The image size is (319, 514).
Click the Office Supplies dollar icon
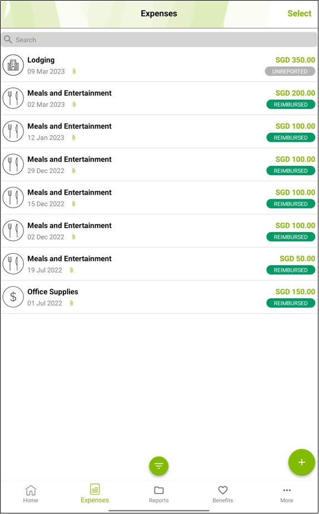[x=13, y=296]
